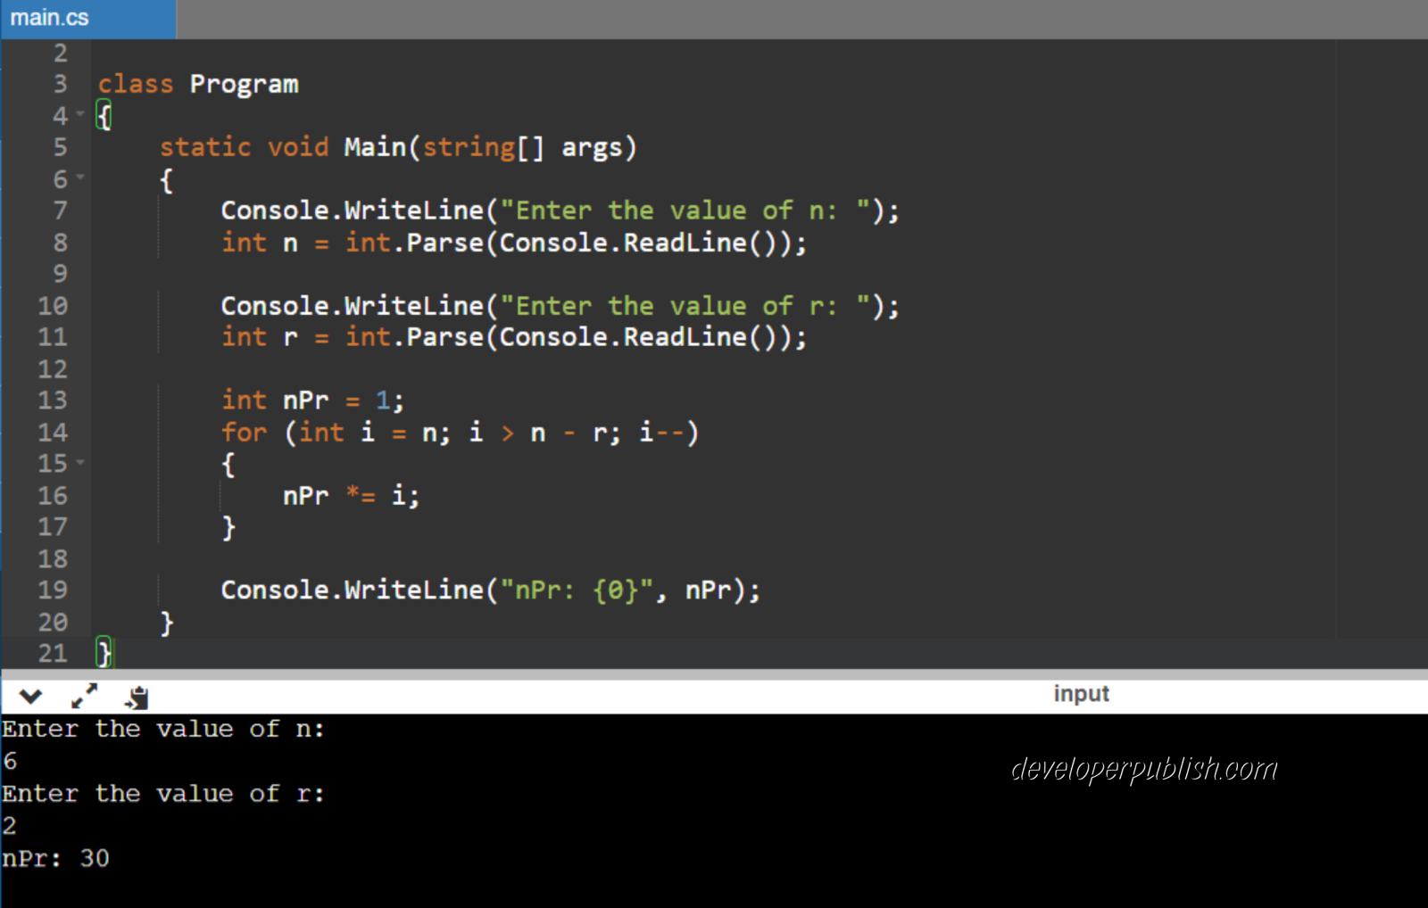Collapse the for-loop block fold arrow on line 15

point(79,463)
